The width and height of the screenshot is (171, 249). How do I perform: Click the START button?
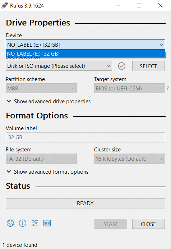[x=111, y=224]
